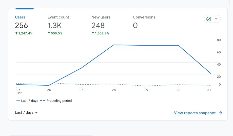Click the green up arrow beside 1,247.4%
This screenshot has height=136, width=233.
pyautogui.click(x=16, y=33)
